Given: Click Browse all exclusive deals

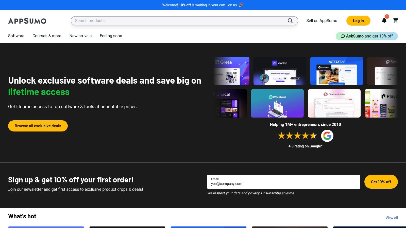Looking at the screenshot, I should (38, 126).
